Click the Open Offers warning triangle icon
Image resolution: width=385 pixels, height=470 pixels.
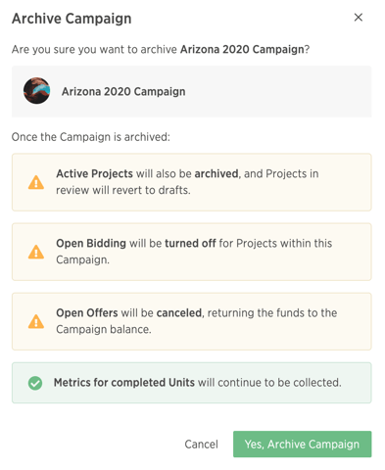(36, 321)
